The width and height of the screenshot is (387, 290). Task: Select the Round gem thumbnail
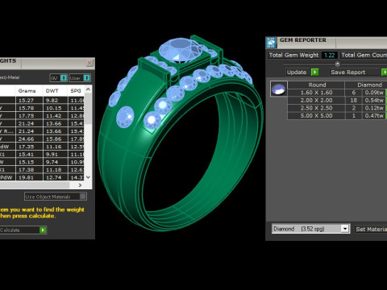tap(279, 89)
